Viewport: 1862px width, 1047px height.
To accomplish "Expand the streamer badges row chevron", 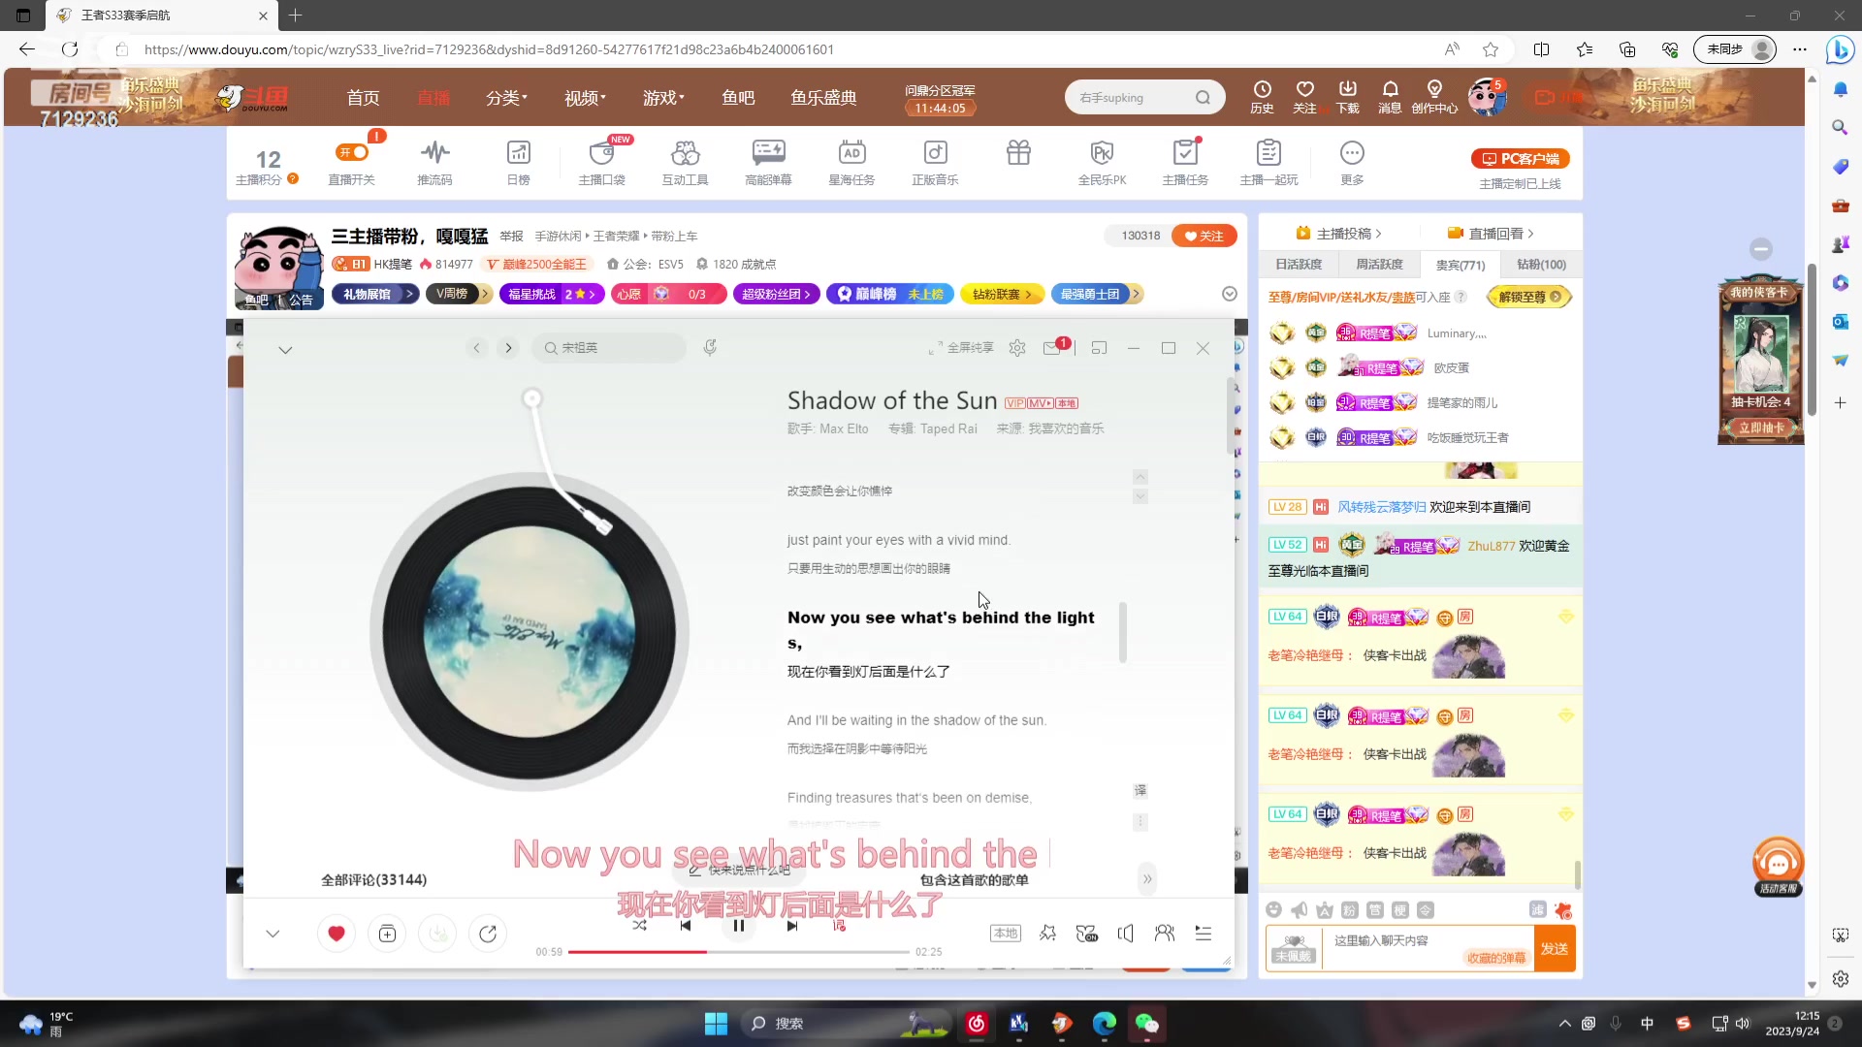I will click(x=1229, y=294).
